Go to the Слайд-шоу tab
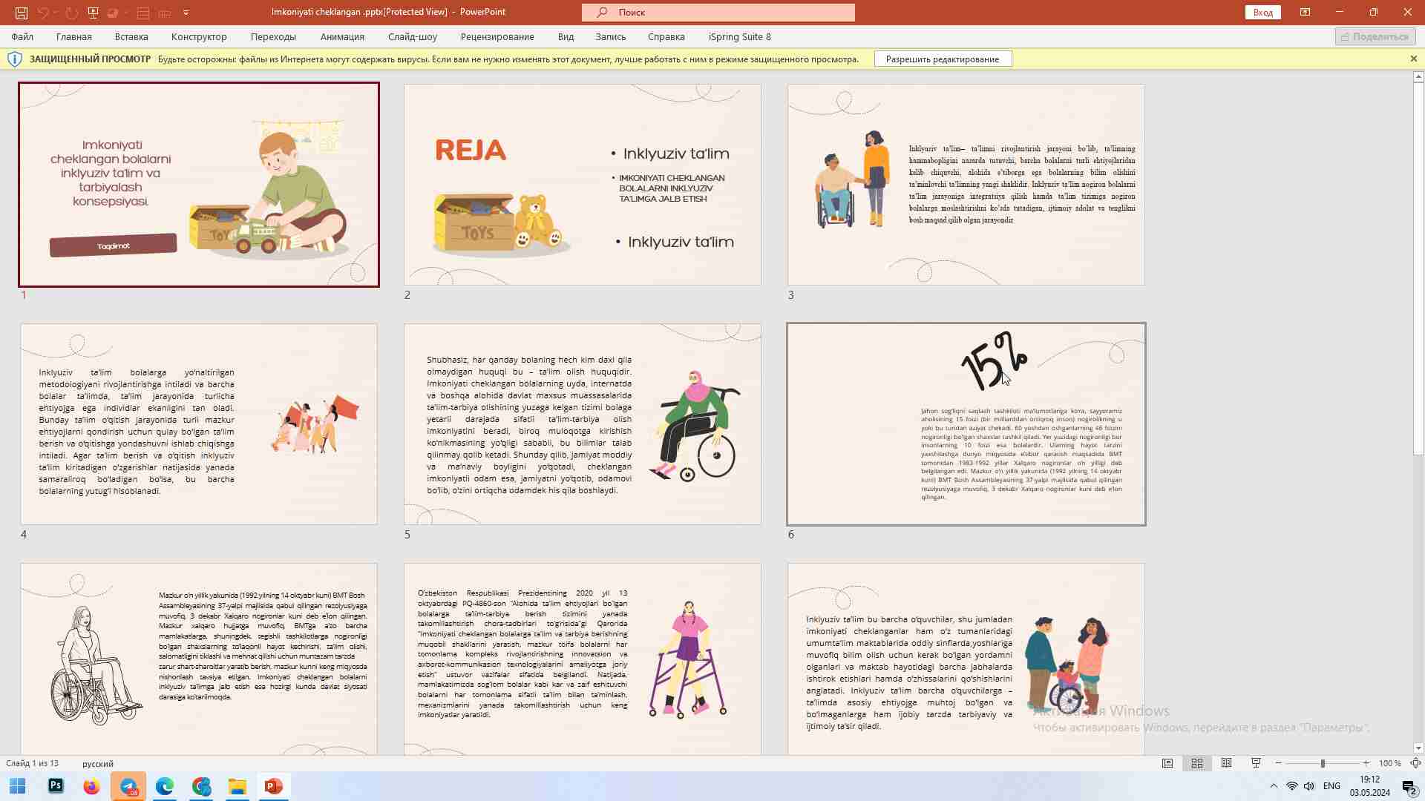 413,36
